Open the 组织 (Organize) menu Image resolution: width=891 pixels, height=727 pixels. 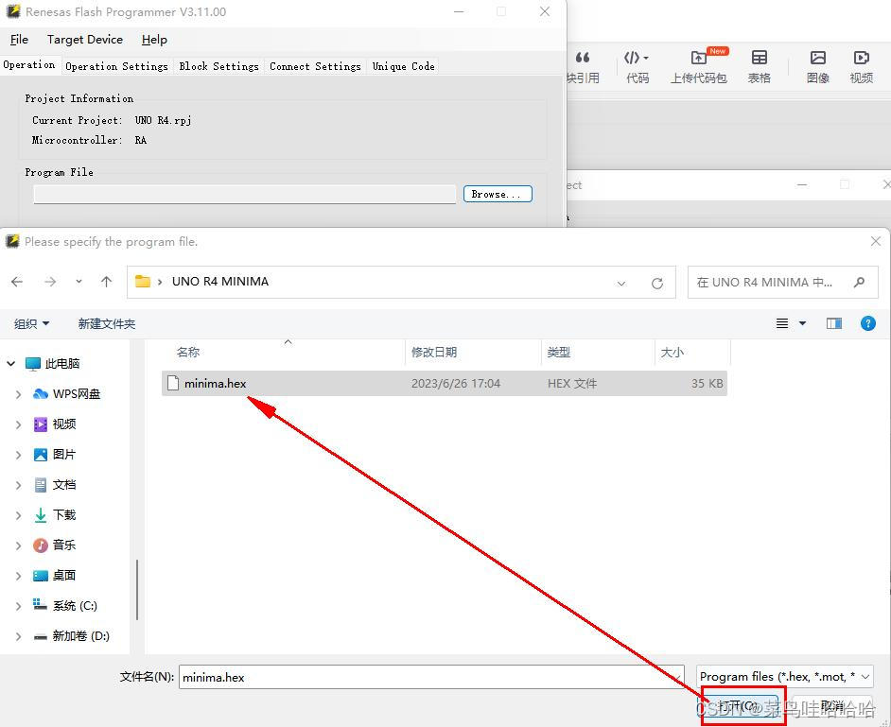[31, 323]
